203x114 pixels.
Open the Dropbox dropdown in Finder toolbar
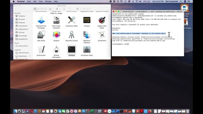coord(78,9)
